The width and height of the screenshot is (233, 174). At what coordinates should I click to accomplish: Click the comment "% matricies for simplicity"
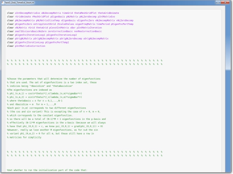(24, 137)
